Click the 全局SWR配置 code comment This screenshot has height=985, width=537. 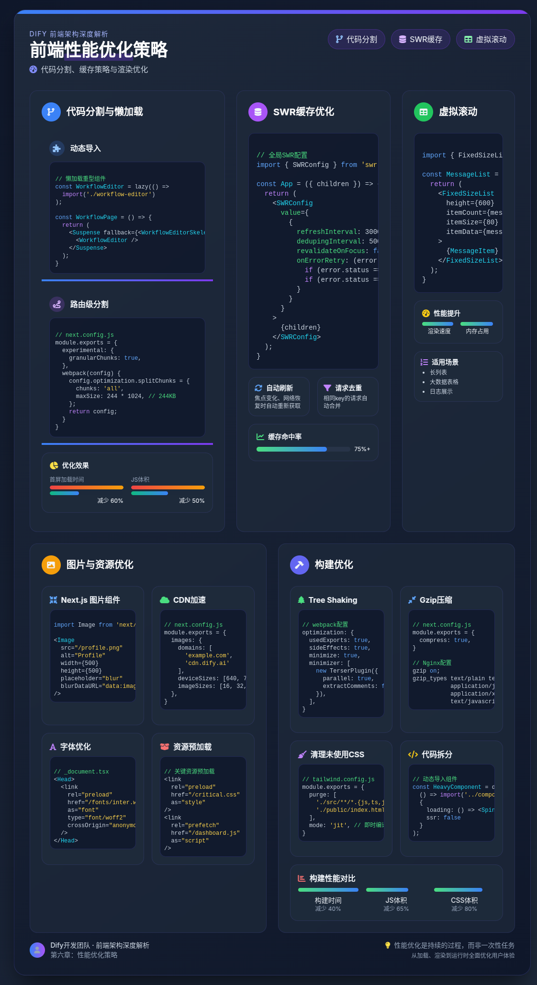[282, 155]
